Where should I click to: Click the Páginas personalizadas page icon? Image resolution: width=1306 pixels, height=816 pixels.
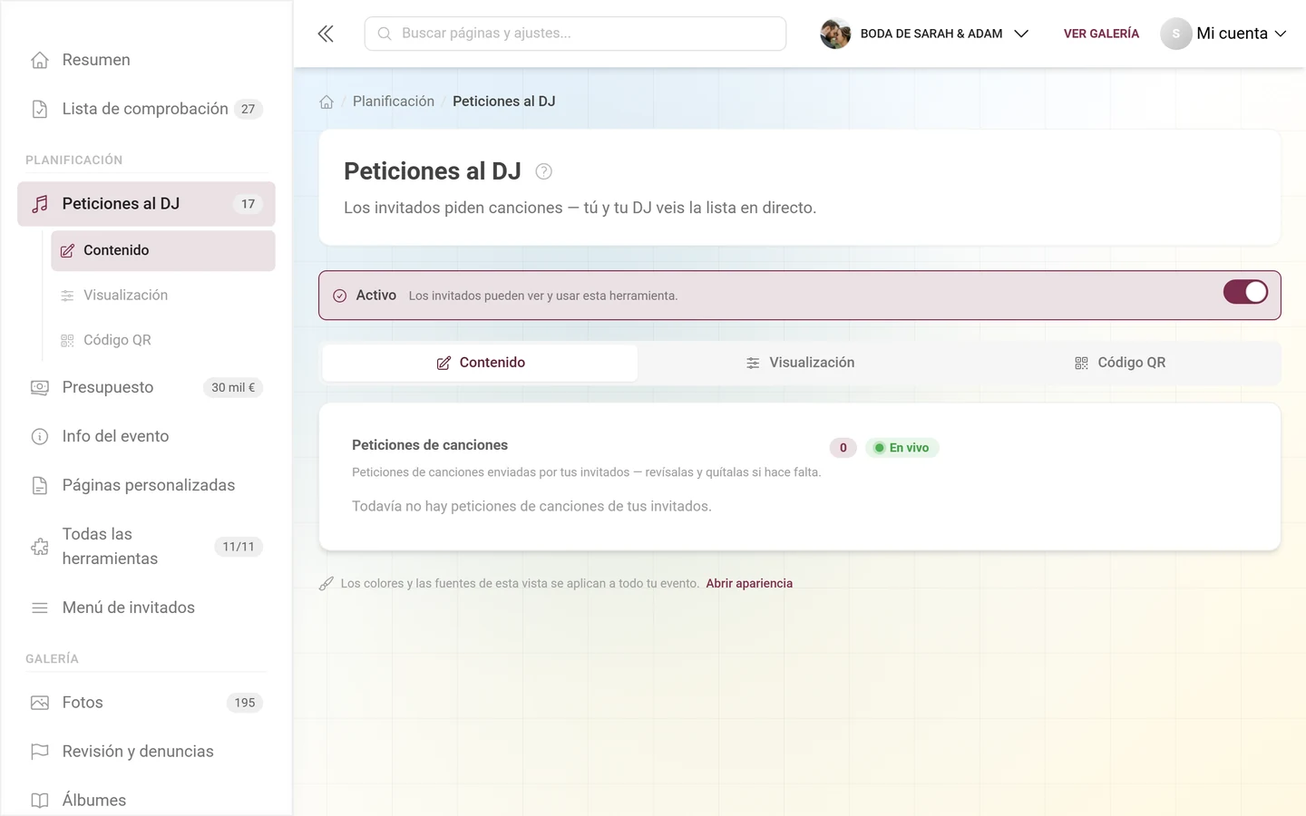coord(40,485)
